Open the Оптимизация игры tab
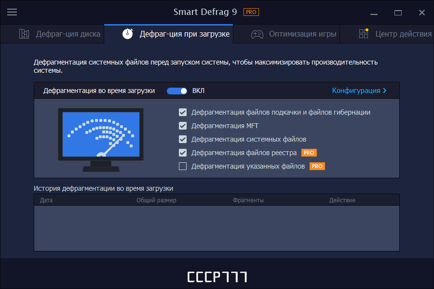Viewport: 434px width, 289px height. tap(286, 34)
